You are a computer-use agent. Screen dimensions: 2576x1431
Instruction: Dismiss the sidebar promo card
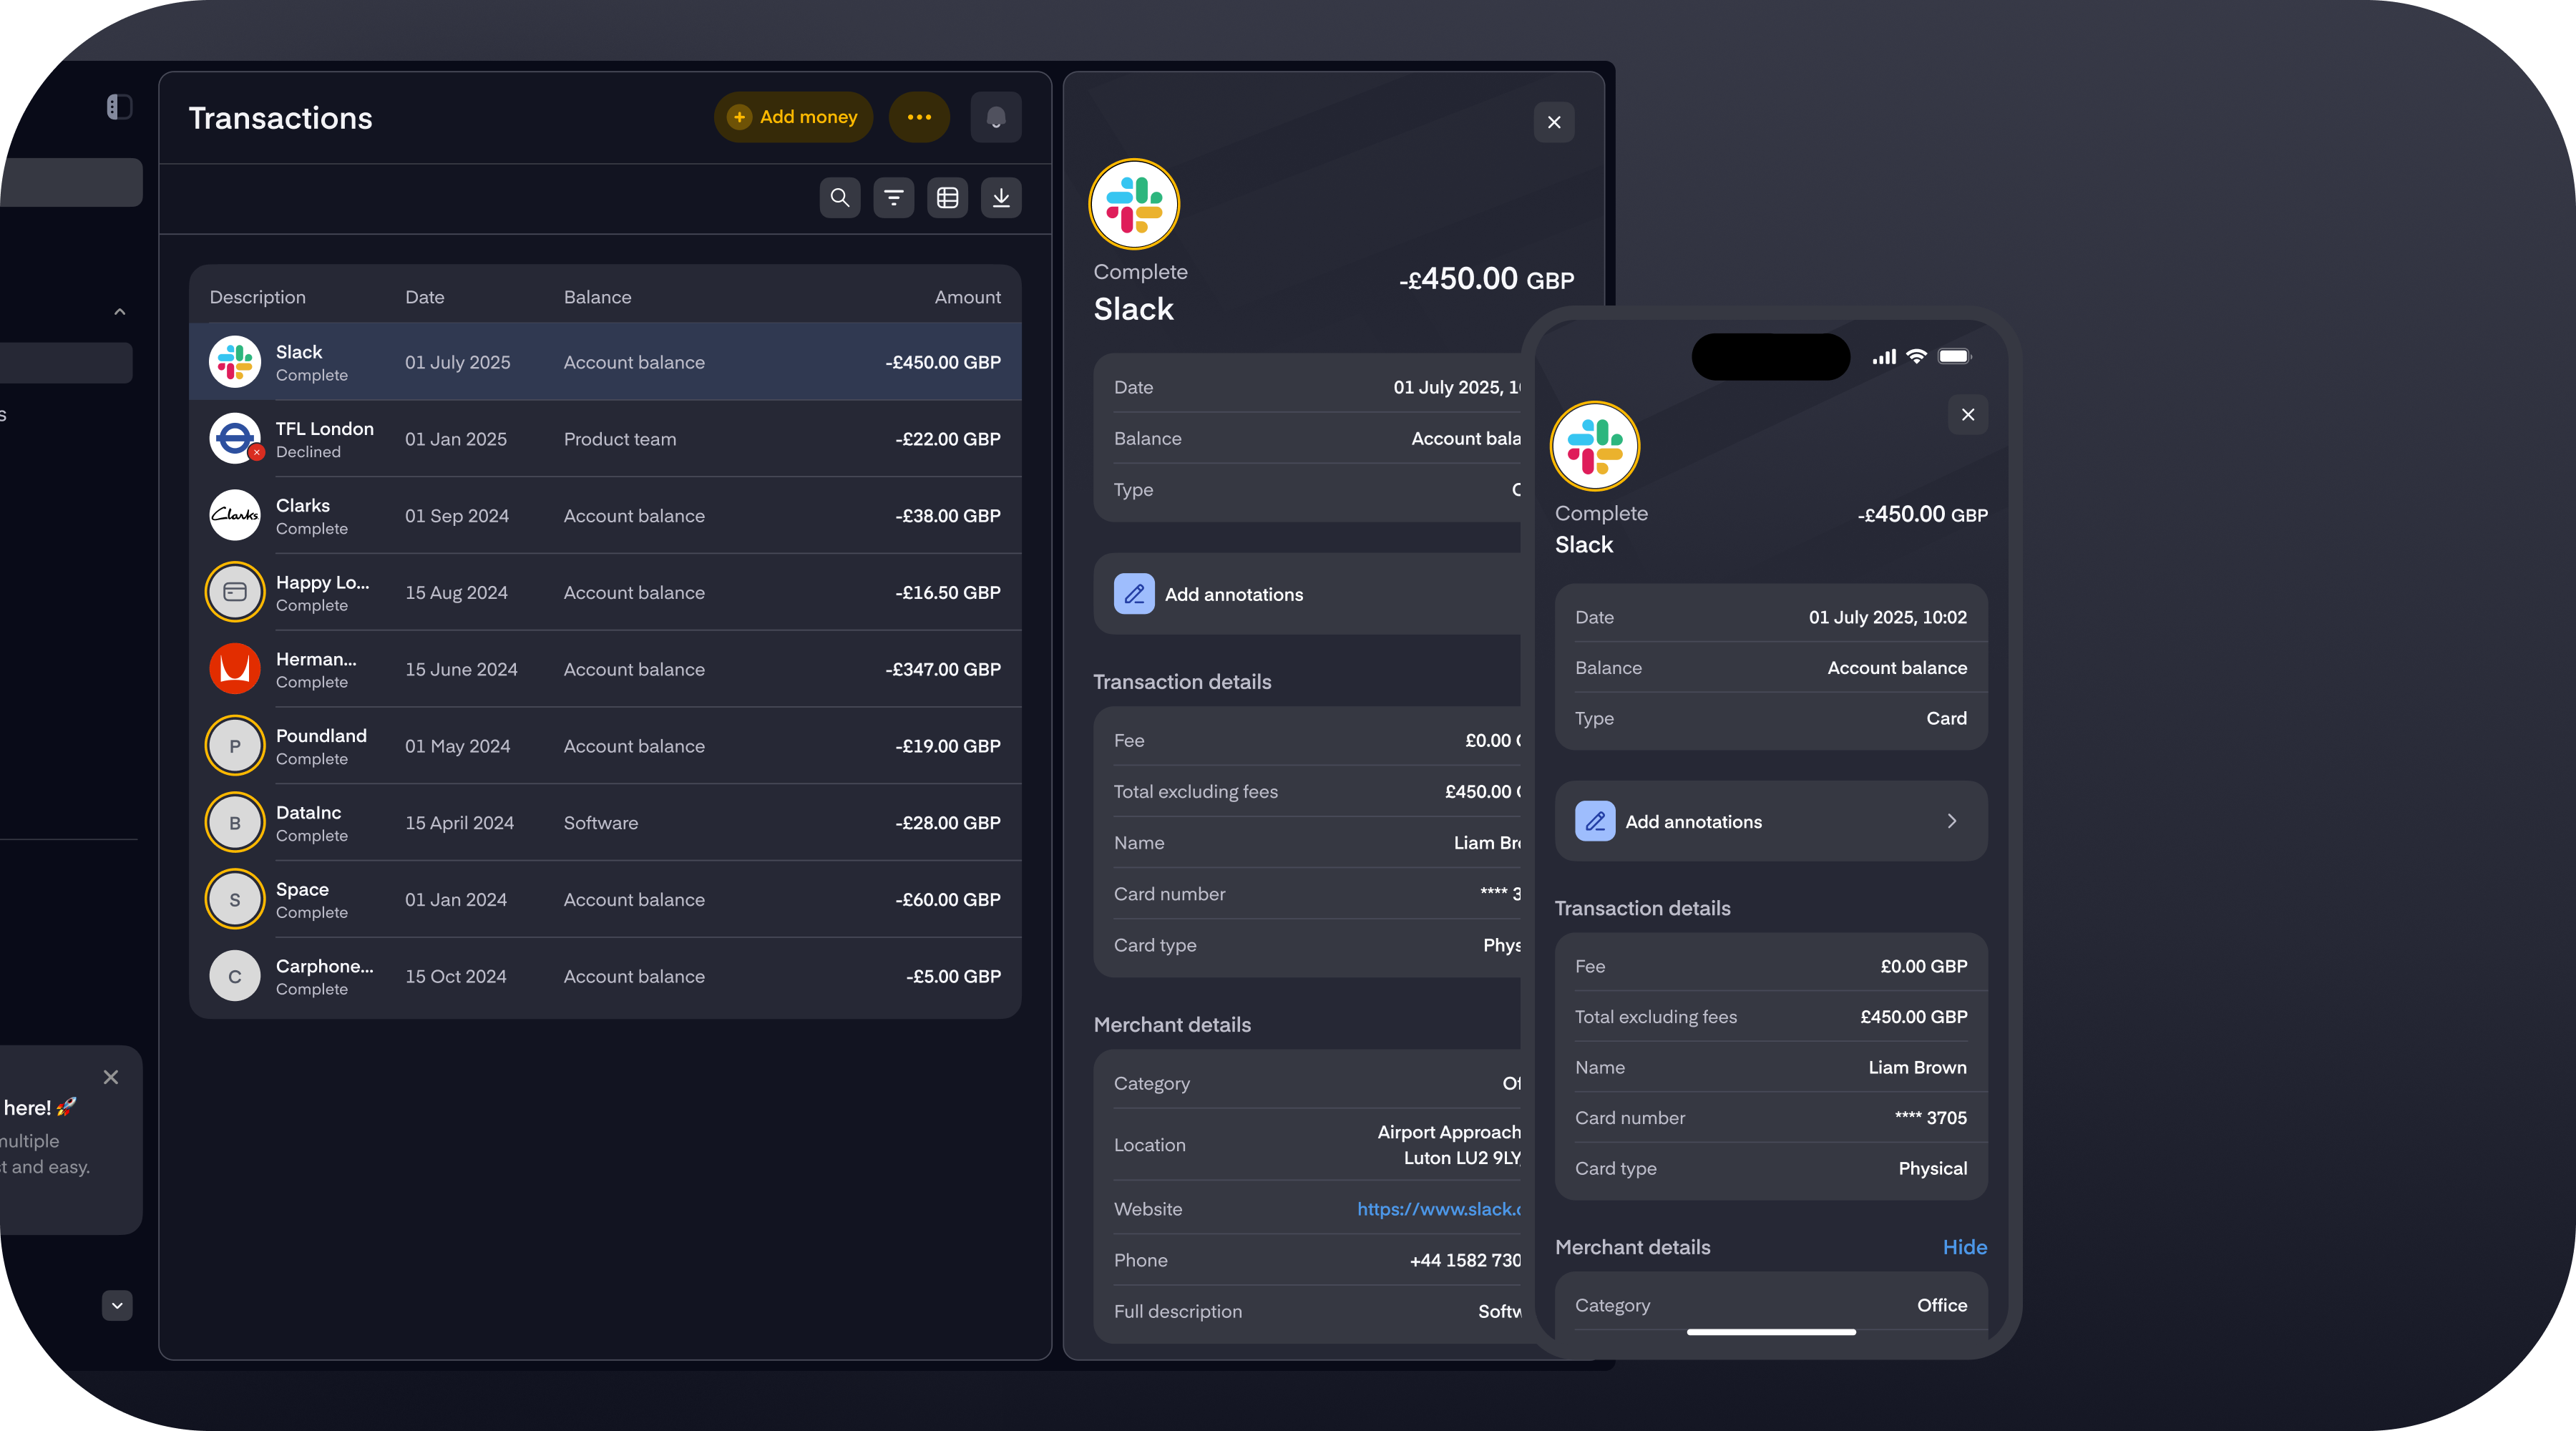[x=111, y=1077]
